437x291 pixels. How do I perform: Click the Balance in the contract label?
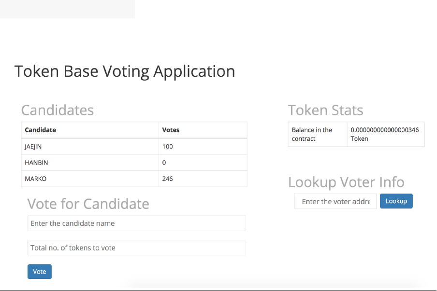click(312, 134)
